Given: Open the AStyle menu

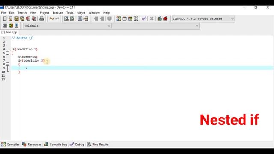Looking at the screenshot, I should 81,13.
